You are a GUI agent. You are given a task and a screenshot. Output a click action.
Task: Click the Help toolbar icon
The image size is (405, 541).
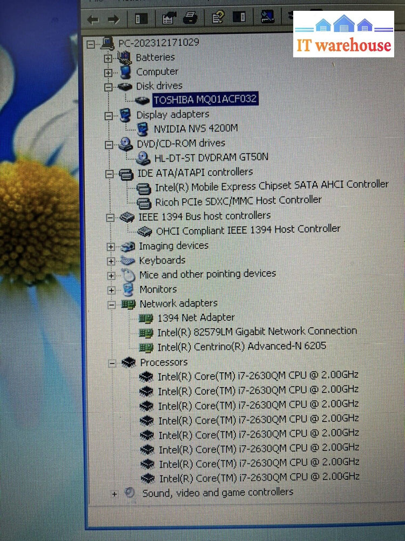[218, 18]
